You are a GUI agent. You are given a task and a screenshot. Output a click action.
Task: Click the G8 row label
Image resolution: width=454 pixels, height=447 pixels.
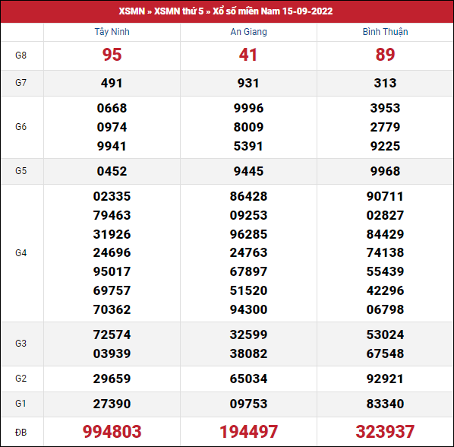tap(20, 55)
